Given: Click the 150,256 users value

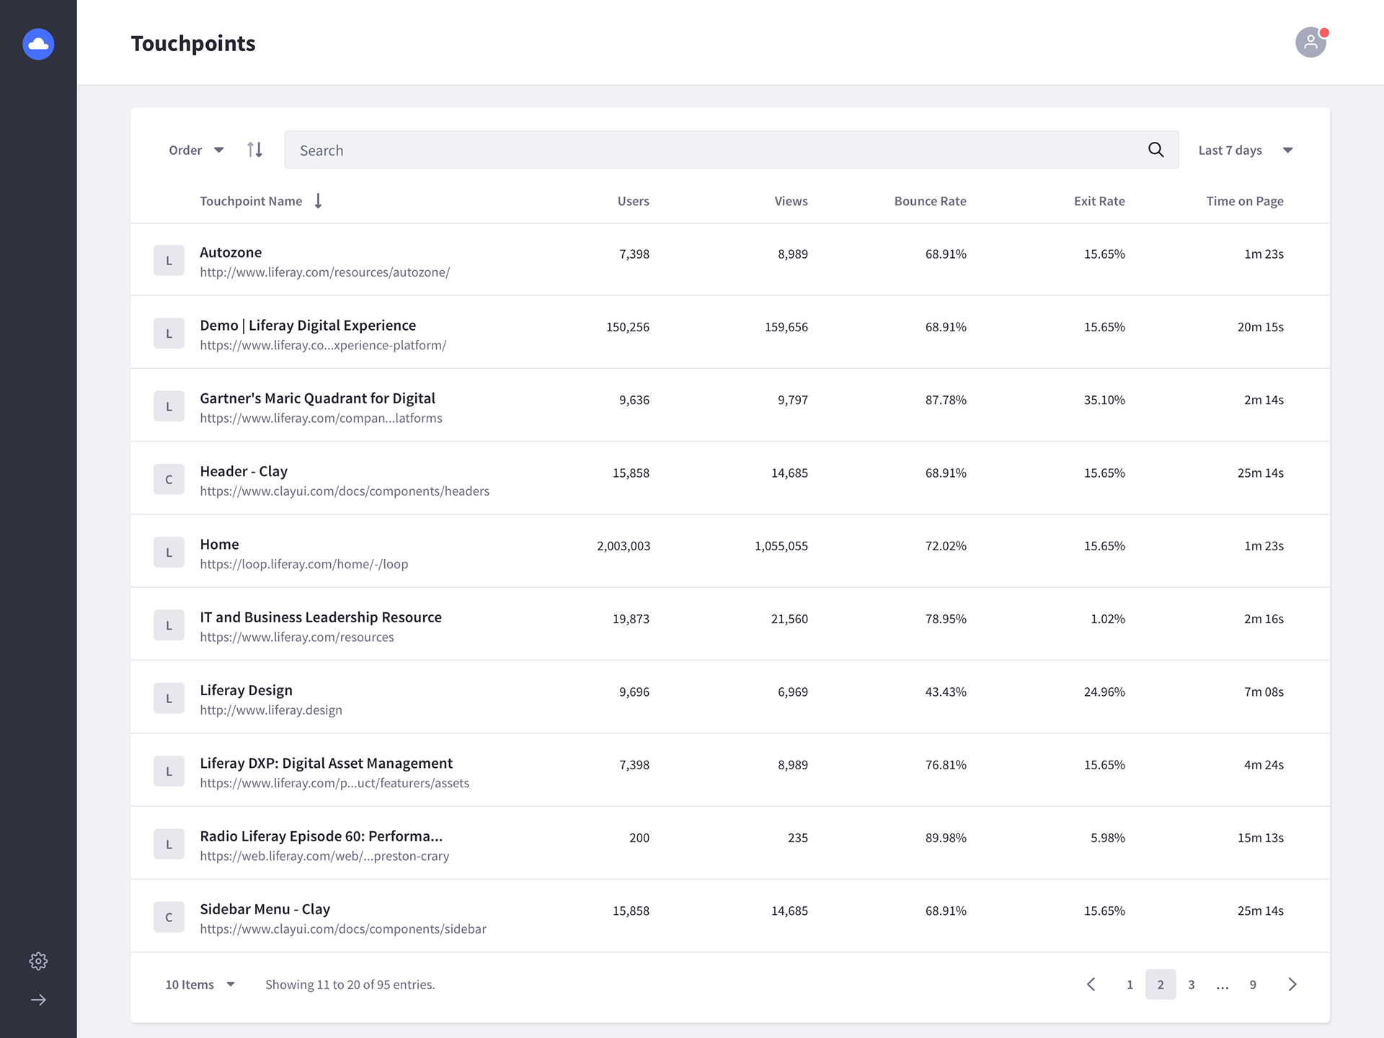Looking at the screenshot, I should click(x=628, y=327).
